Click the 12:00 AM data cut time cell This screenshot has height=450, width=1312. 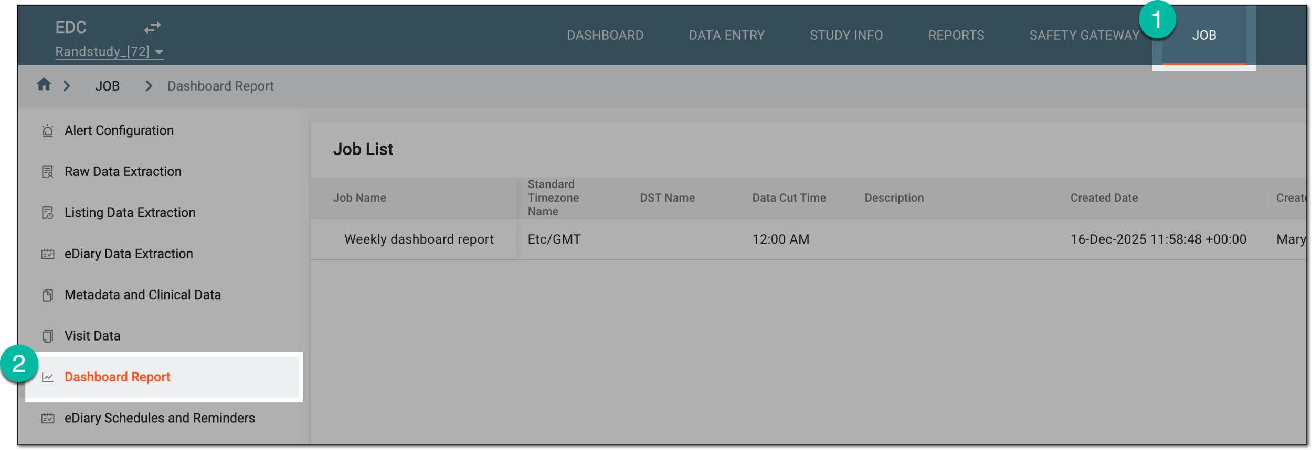click(780, 239)
